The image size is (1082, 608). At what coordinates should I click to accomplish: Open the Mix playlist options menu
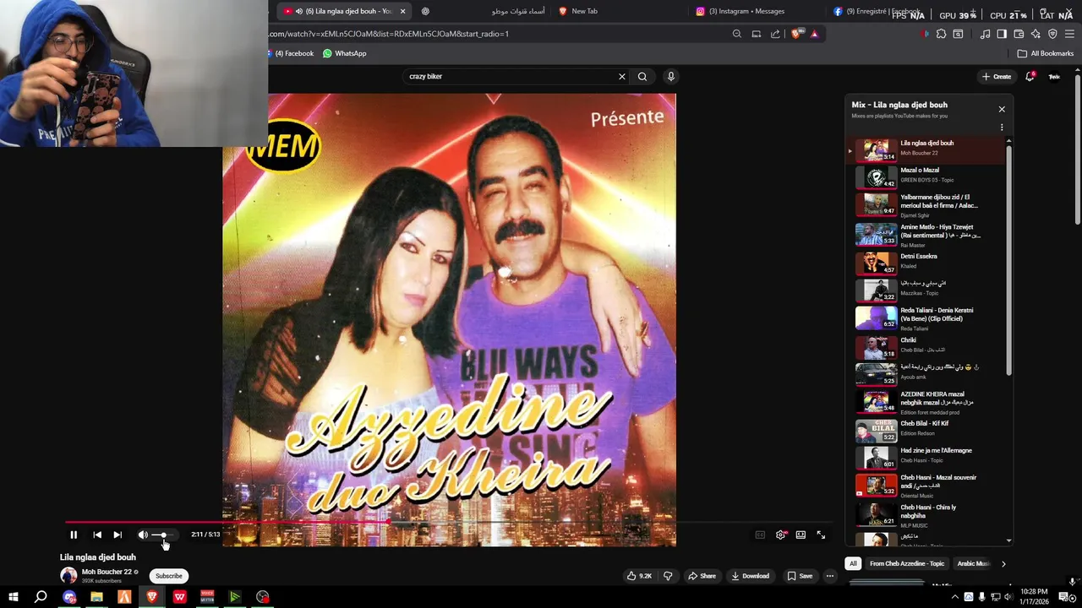coord(1002,128)
